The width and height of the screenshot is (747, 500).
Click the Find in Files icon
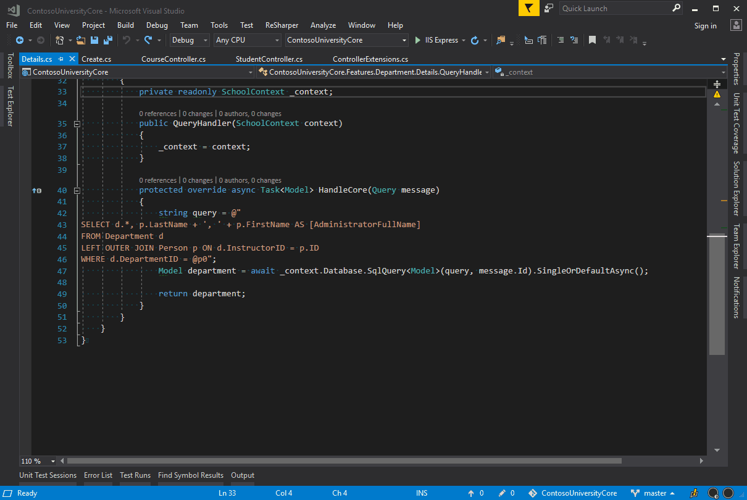(x=501, y=40)
